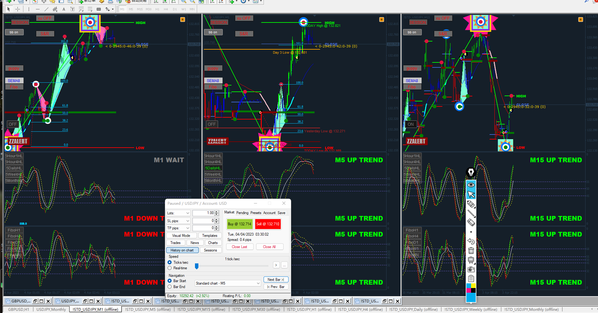This screenshot has height=313, width=598.
Task: Expand the arrows tool dropdown in toolbar
Action: [x=113, y=9]
